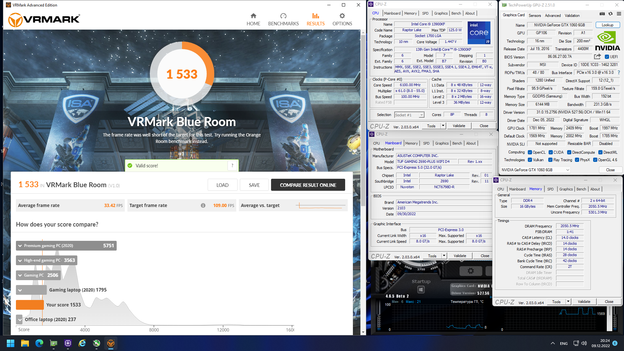Open Tools dropdown arrow in CPU-Z Memory window
Image resolution: width=624 pixels, height=351 pixels.
pyautogui.click(x=568, y=302)
